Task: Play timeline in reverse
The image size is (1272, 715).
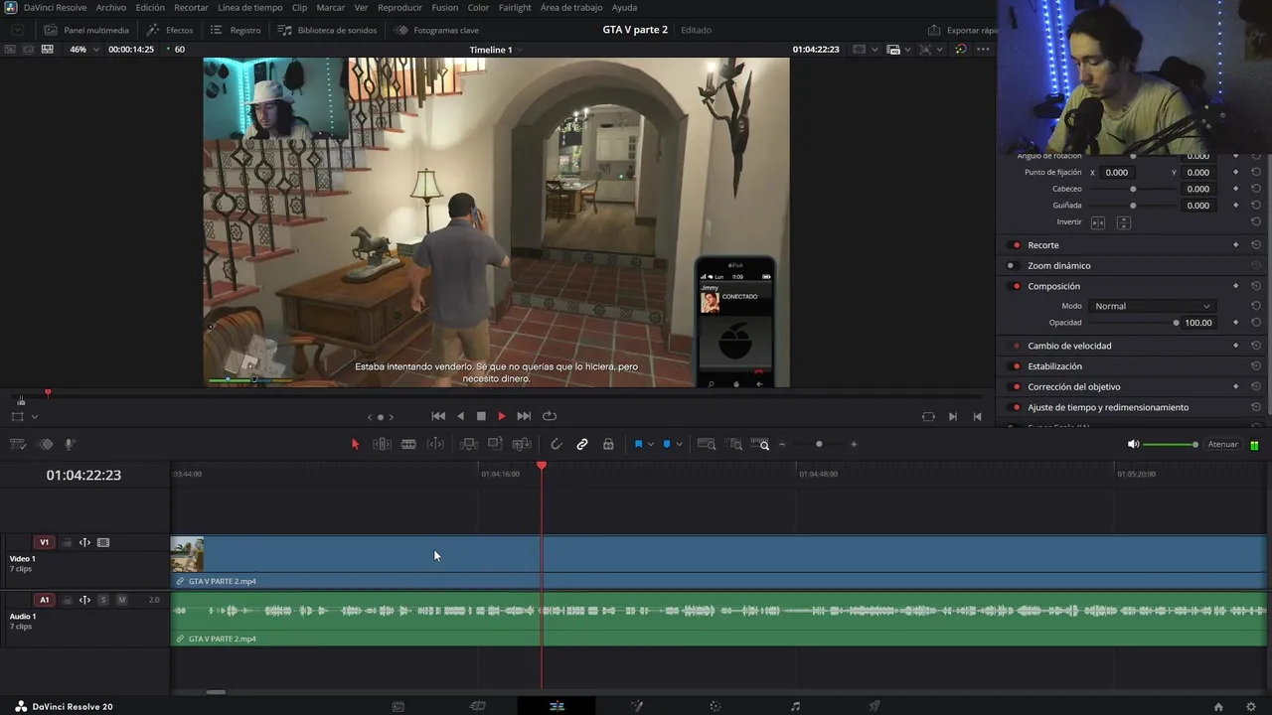Action: click(460, 416)
